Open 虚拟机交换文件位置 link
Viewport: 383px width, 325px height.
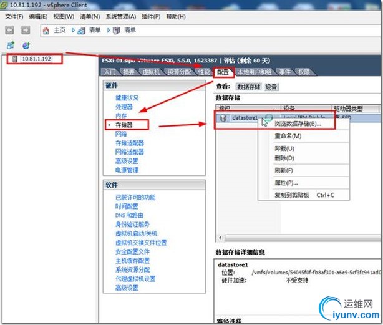point(141,243)
